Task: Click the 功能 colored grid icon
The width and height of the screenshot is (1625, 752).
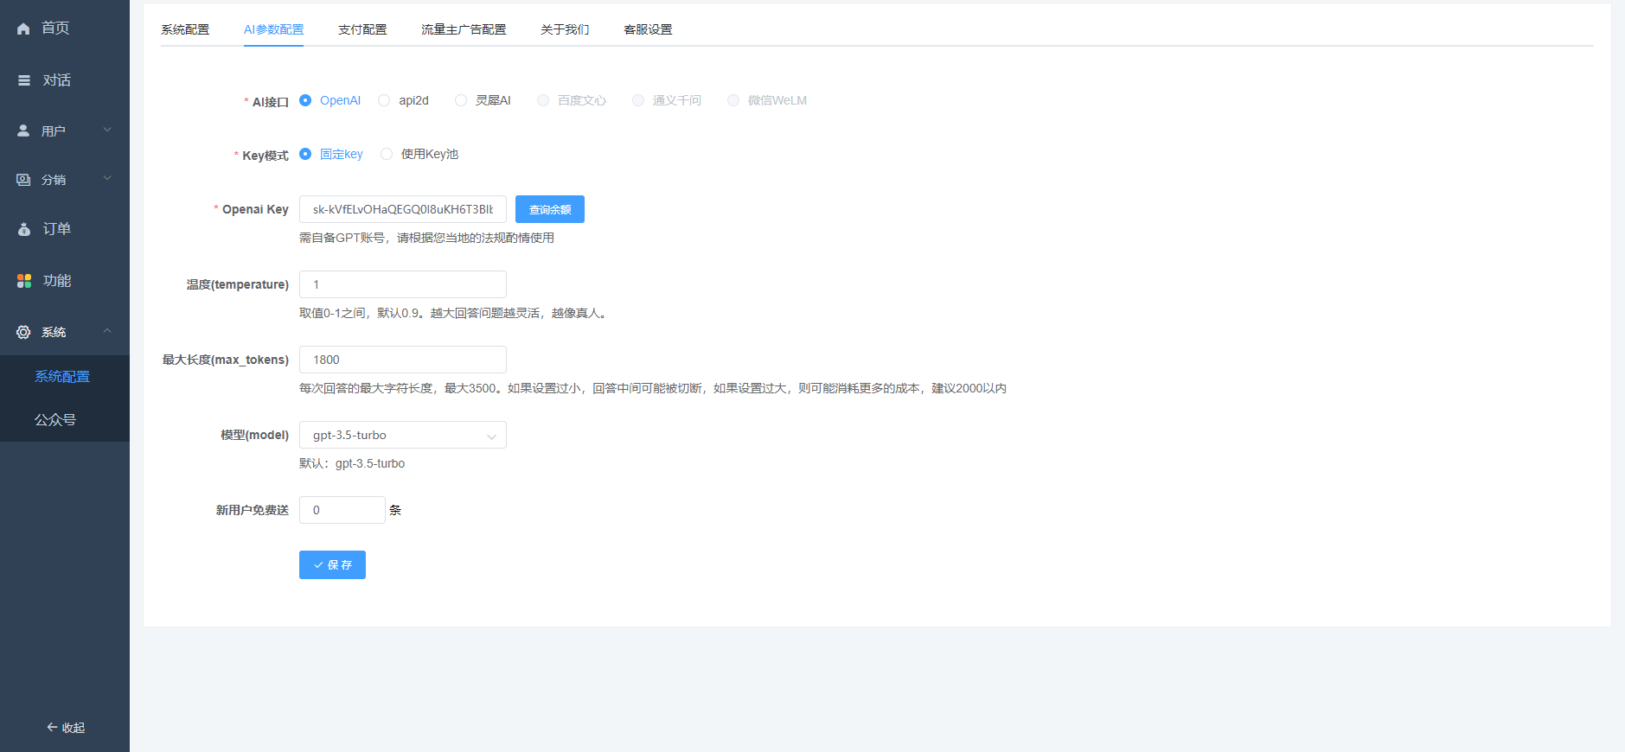Action: click(24, 281)
